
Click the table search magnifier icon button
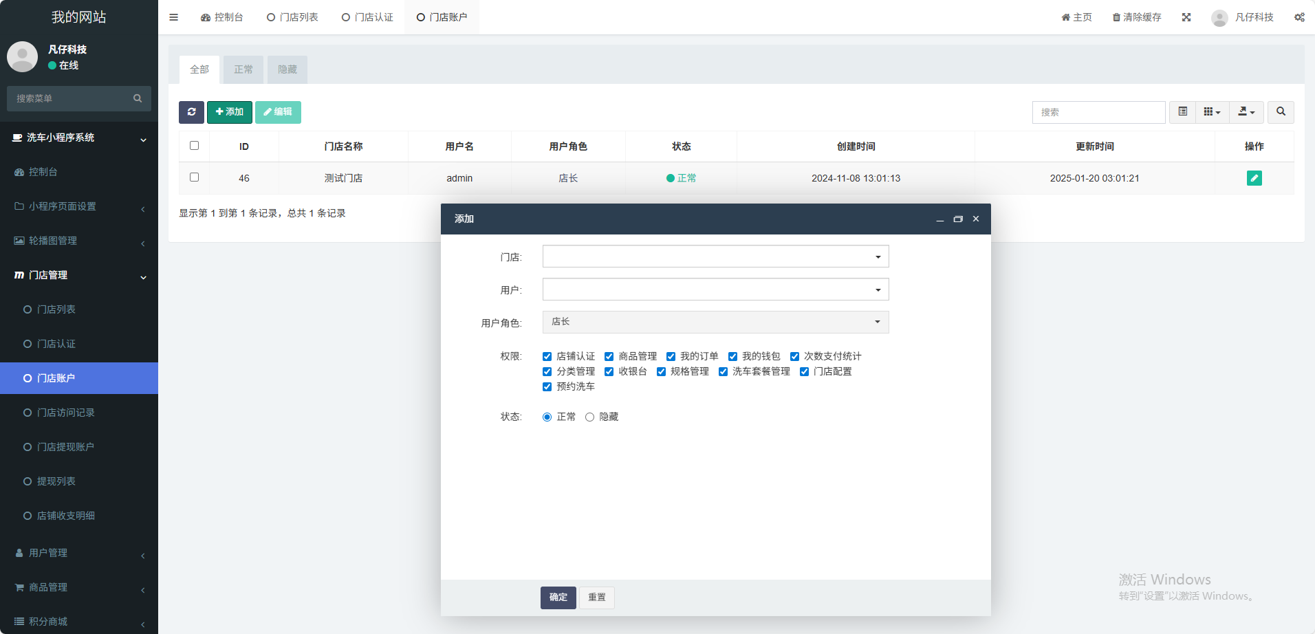(1281, 112)
